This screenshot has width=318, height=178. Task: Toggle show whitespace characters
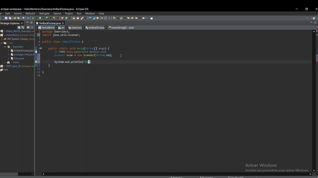(109, 18)
